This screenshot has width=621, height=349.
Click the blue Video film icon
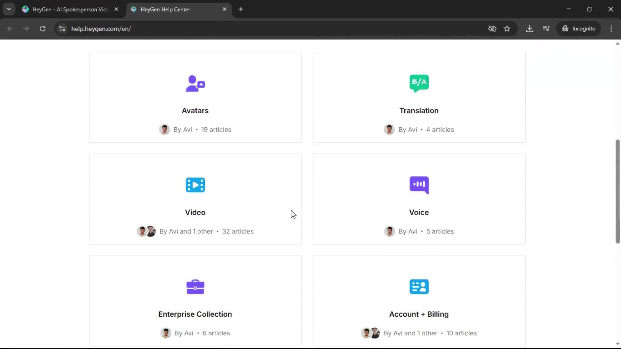(195, 185)
